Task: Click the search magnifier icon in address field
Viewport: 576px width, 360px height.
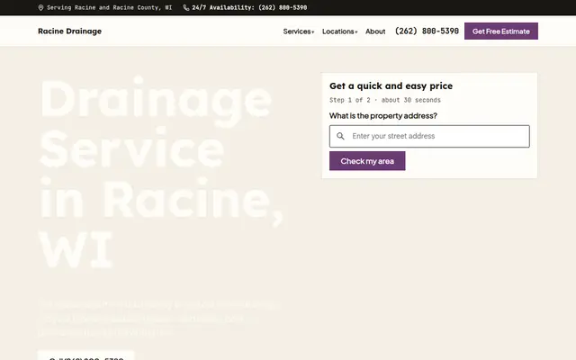Action: (x=340, y=136)
